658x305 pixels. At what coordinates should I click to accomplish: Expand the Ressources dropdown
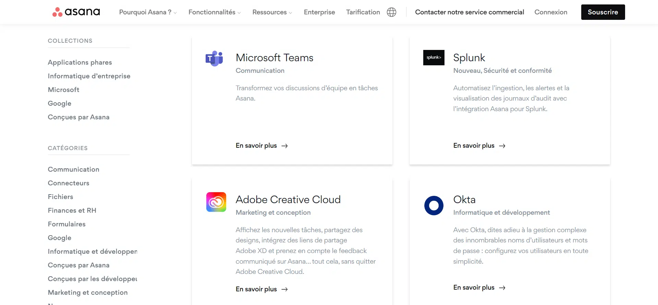[272, 12]
